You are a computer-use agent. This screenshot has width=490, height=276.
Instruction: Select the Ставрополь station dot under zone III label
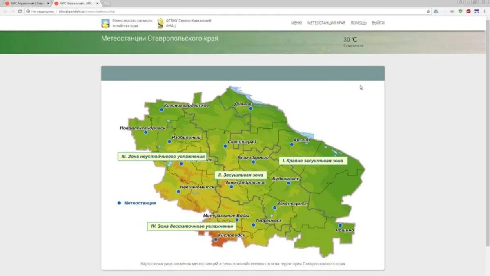181,164
